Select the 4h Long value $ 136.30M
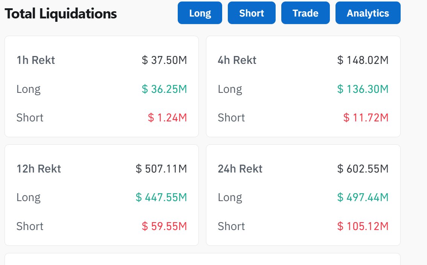Image resolution: width=427 pixels, height=265 pixels. (363, 89)
